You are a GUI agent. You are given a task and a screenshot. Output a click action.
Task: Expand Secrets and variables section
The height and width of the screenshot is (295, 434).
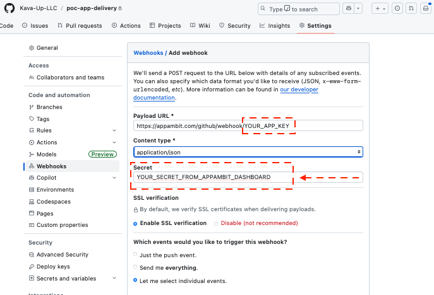[x=114, y=278]
